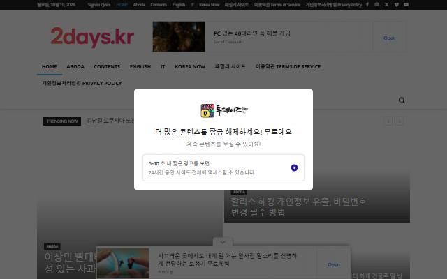
Task: Click Open button on bottom banner ad
Action: point(334,265)
